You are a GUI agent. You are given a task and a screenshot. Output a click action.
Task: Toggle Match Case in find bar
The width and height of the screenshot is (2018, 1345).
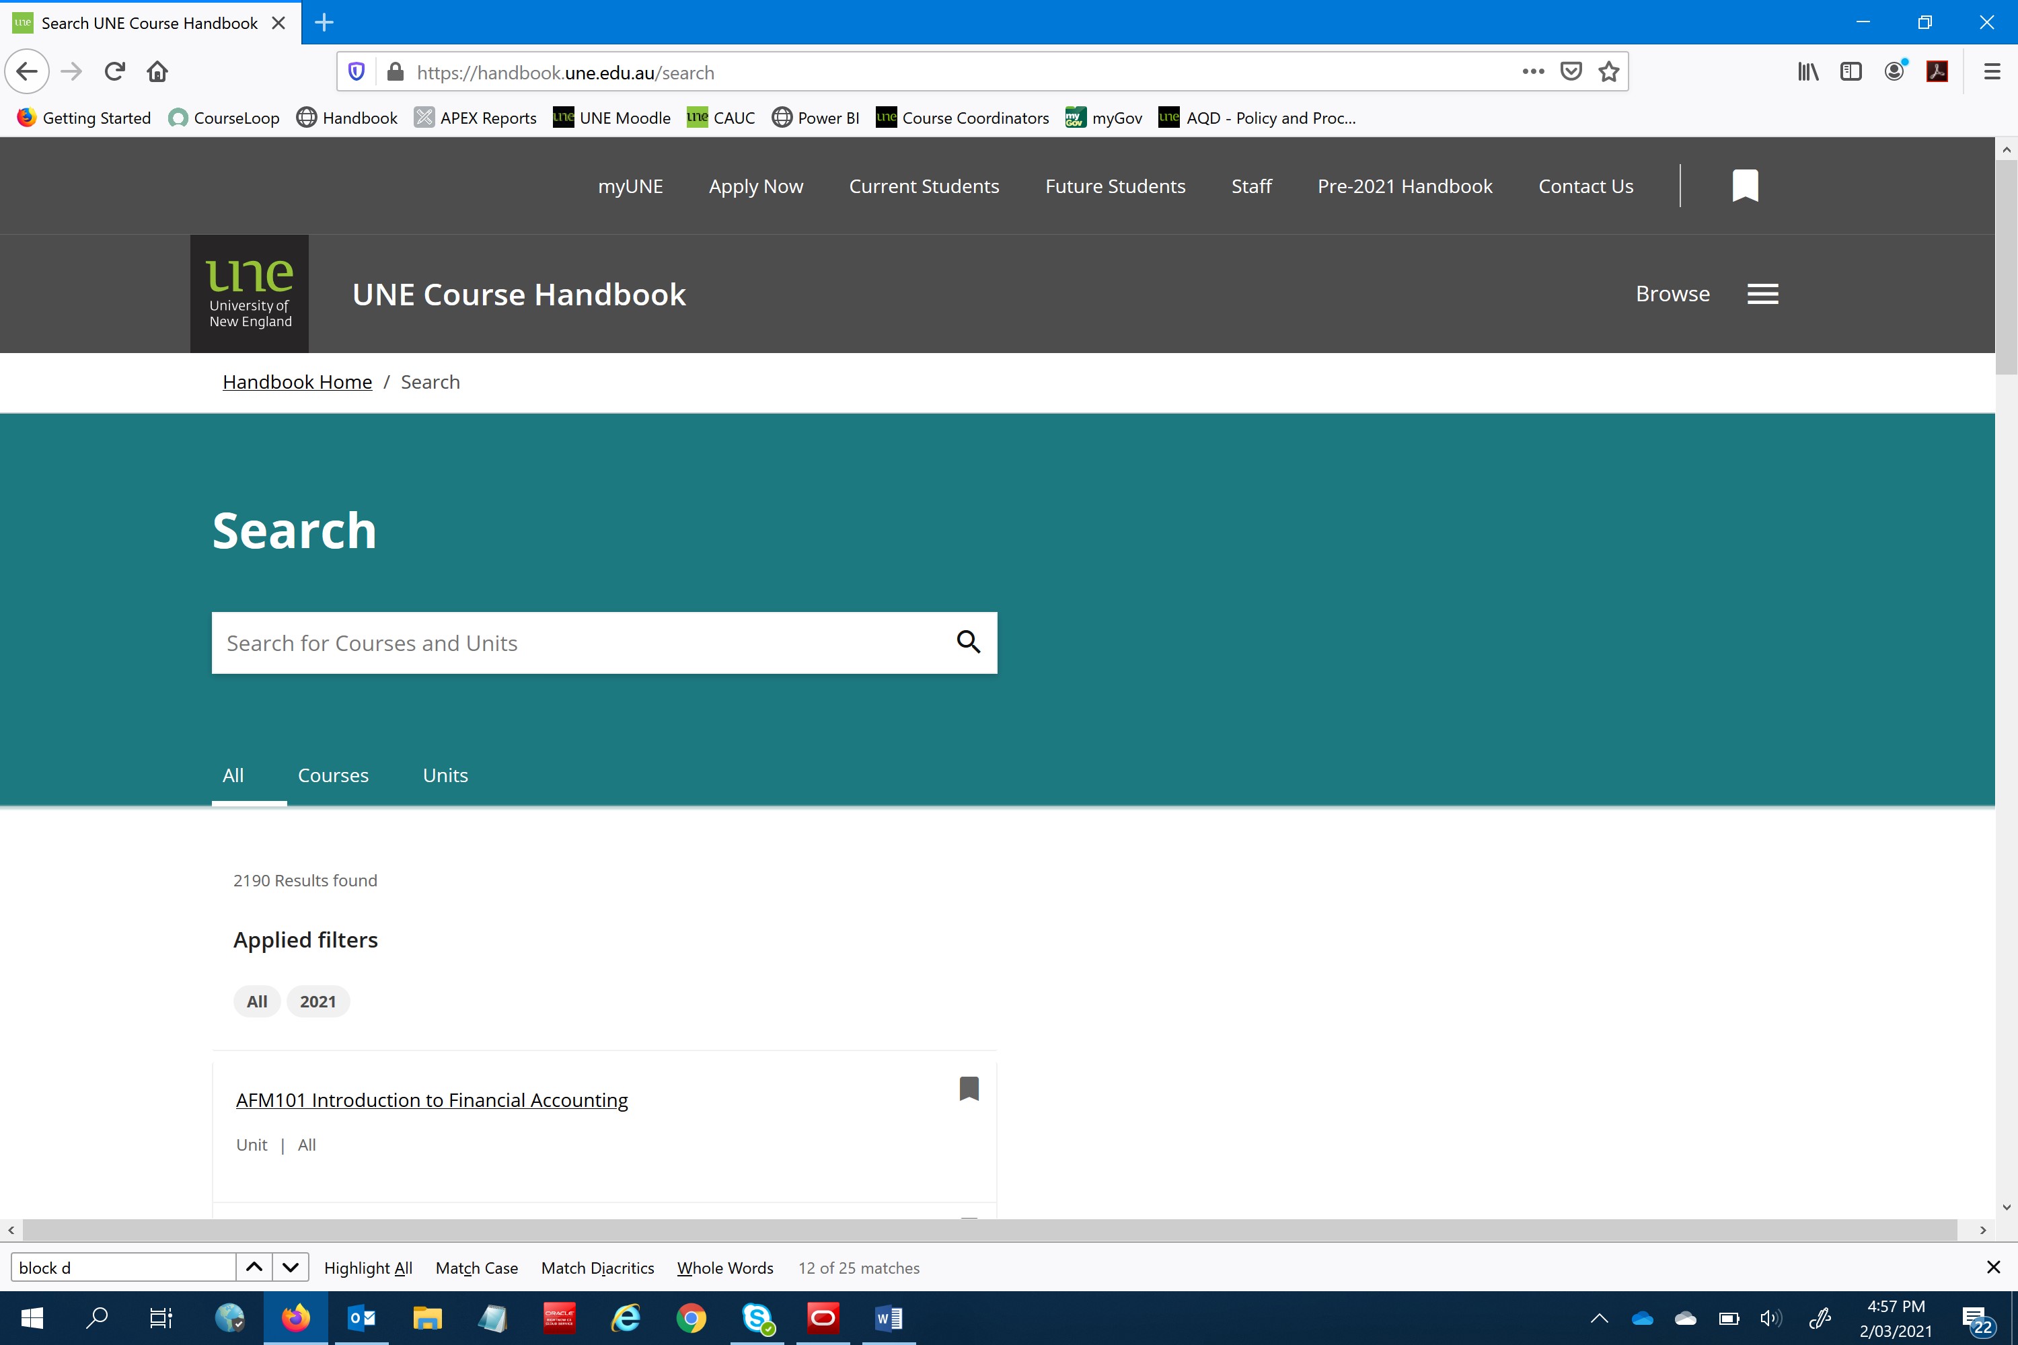(x=477, y=1268)
